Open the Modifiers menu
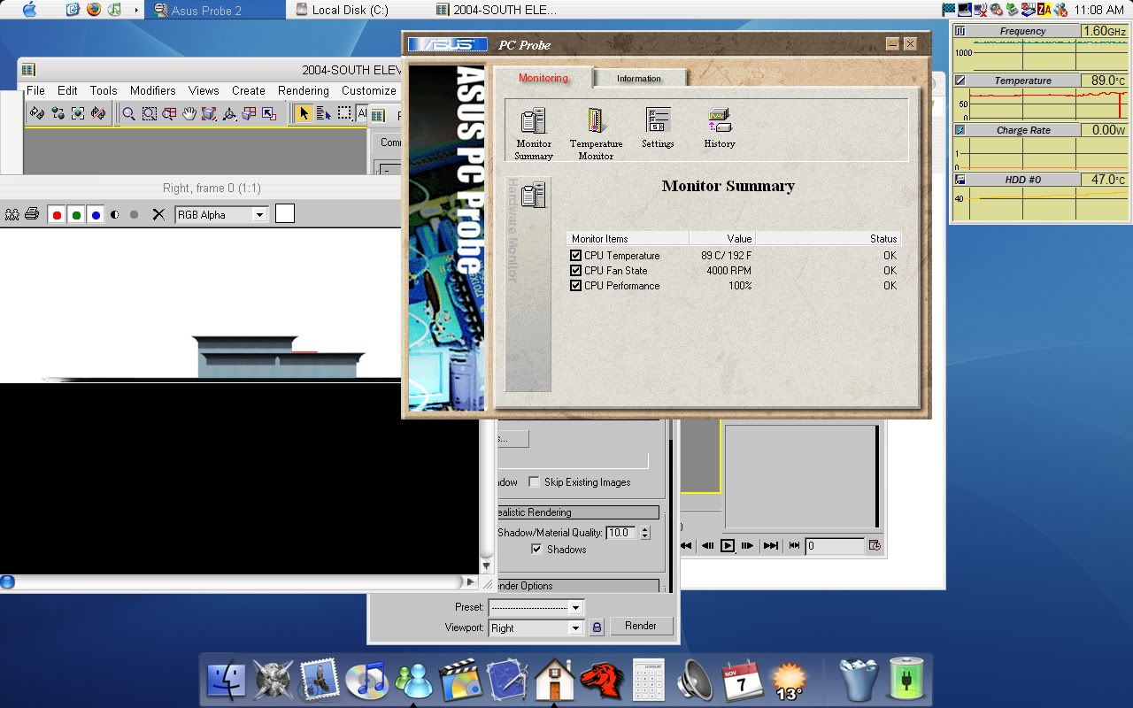This screenshot has width=1133, height=708. 152,90
